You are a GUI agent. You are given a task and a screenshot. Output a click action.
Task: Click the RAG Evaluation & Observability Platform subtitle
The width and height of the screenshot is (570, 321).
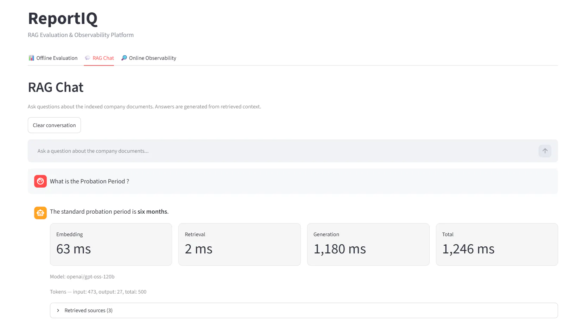(81, 35)
